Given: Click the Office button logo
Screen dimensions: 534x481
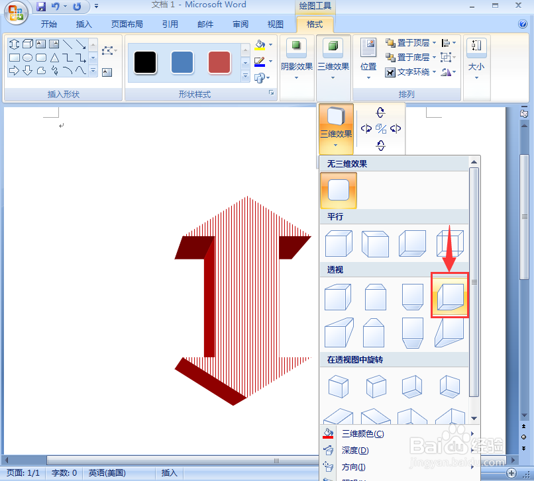Looking at the screenshot, I should click(15, 14).
